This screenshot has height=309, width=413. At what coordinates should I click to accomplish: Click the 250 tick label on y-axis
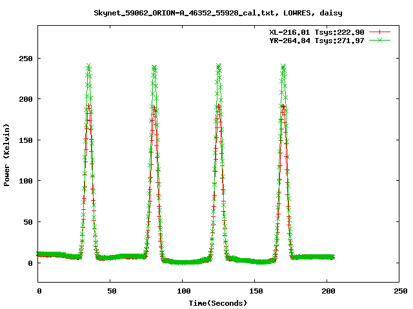[x=26, y=58]
